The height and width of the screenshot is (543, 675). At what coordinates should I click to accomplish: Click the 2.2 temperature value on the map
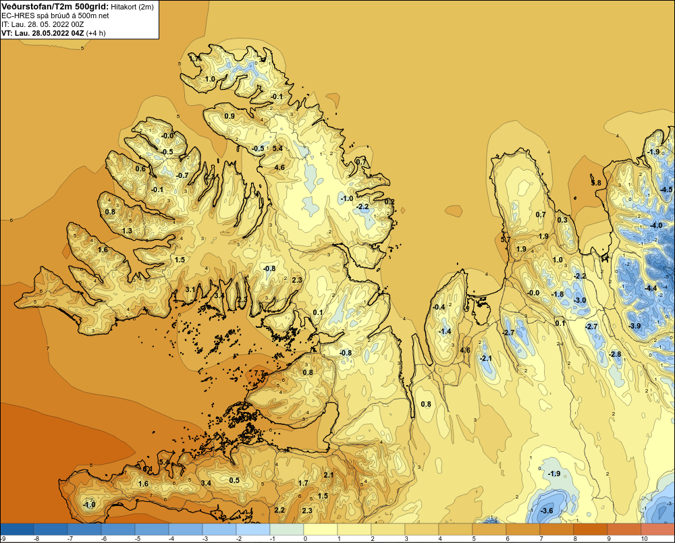[x=279, y=510]
